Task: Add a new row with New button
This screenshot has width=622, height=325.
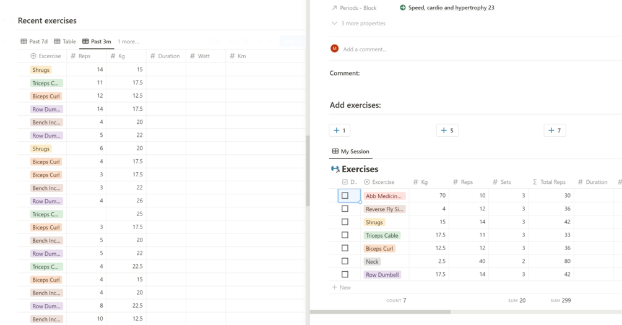Action: [x=342, y=287]
